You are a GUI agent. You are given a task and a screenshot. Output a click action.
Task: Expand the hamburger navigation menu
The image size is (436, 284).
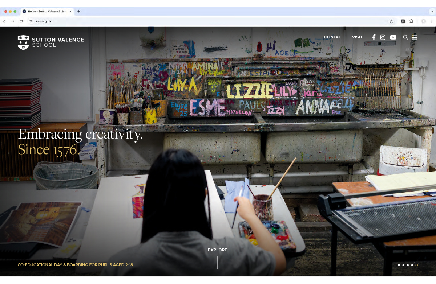(415, 37)
